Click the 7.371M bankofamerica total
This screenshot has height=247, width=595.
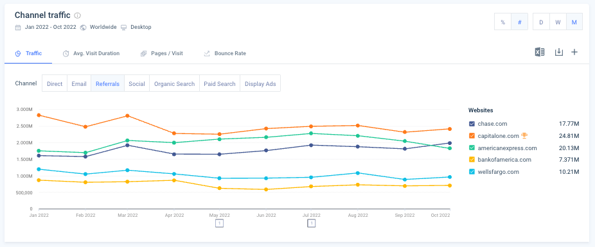tap(569, 160)
